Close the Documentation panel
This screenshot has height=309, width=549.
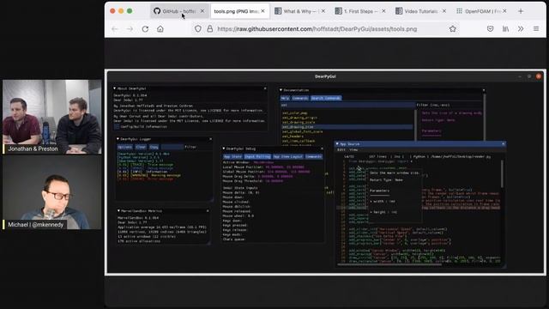pyautogui.click(x=484, y=90)
